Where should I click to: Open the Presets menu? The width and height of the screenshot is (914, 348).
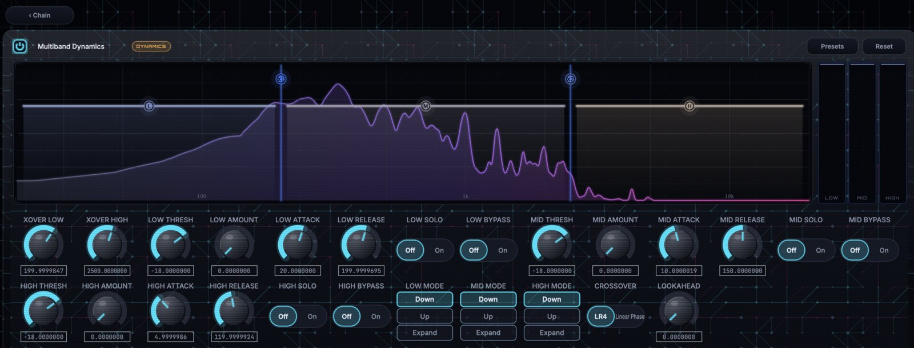(x=832, y=46)
